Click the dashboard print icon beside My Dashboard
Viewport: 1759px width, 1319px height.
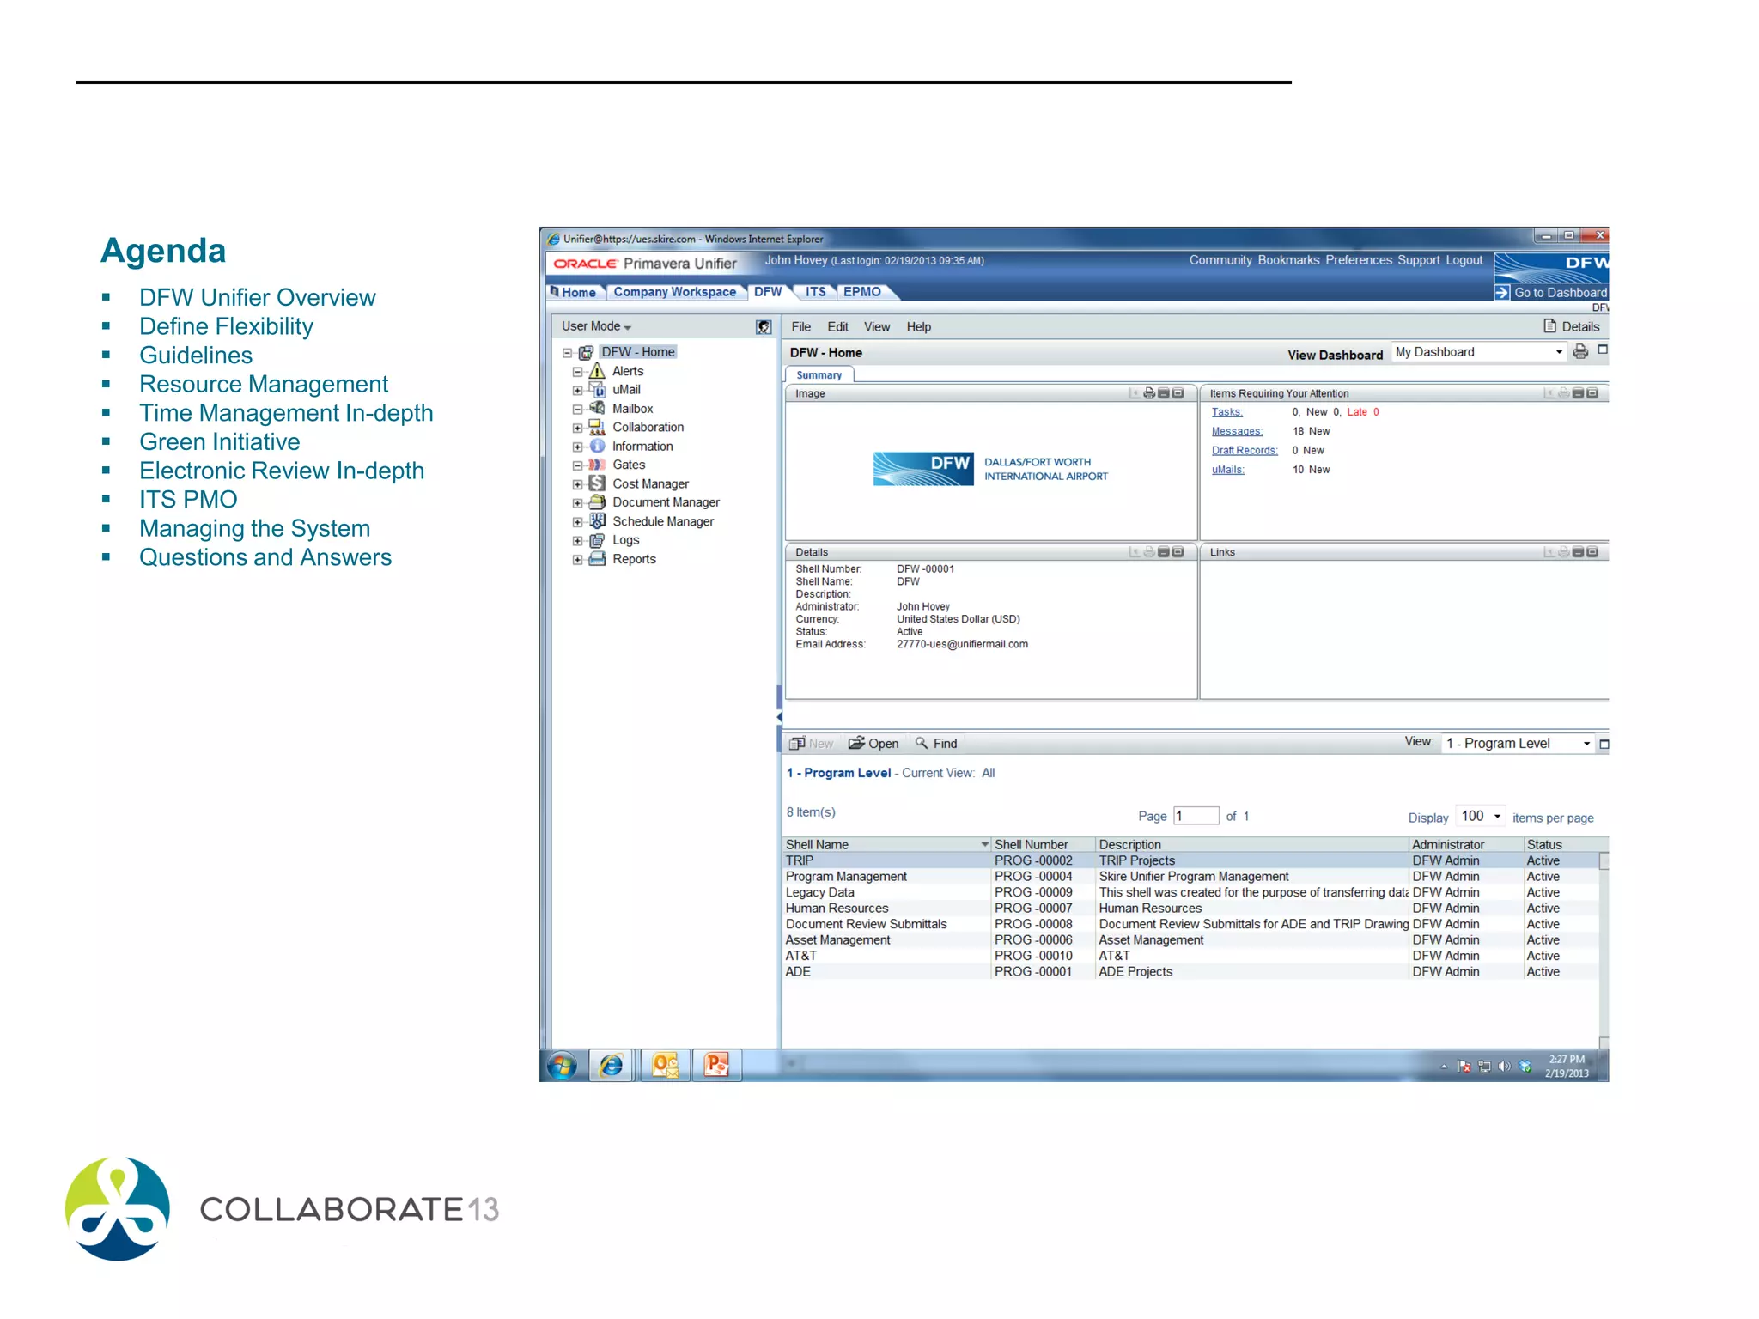(1580, 352)
